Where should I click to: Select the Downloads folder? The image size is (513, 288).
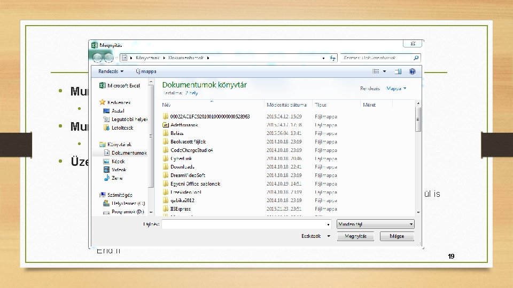(x=178, y=167)
